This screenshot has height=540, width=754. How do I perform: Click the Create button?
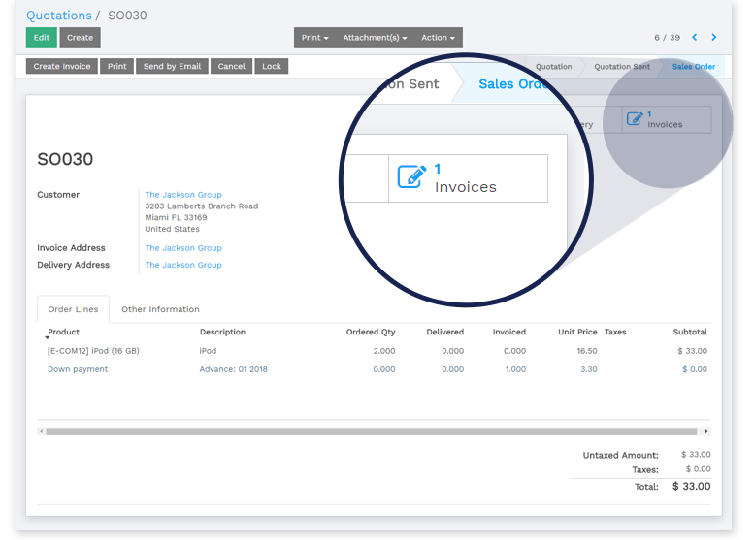pyautogui.click(x=80, y=38)
